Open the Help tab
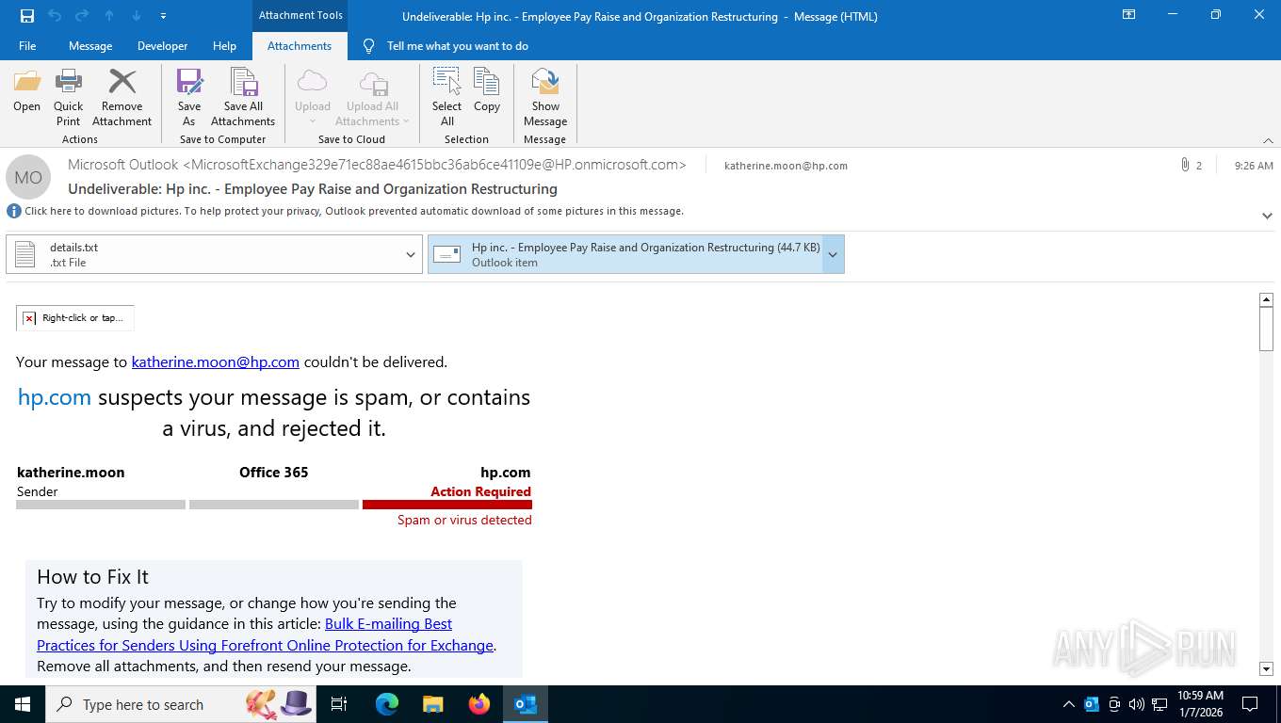The height and width of the screenshot is (723, 1281). click(224, 46)
